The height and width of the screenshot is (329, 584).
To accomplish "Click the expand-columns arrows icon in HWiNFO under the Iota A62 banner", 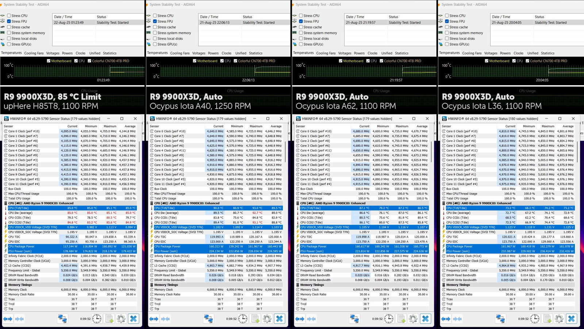I will [300, 319].
